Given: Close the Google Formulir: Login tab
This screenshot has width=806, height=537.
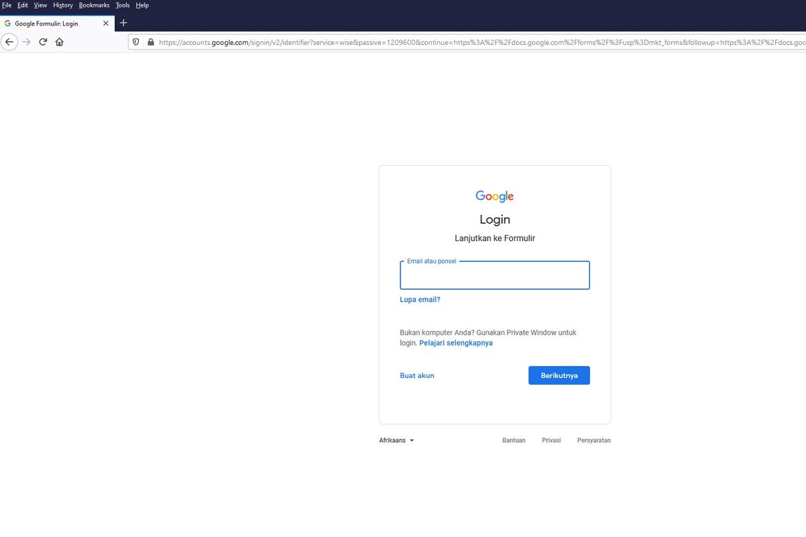Looking at the screenshot, I should (105, 23).
